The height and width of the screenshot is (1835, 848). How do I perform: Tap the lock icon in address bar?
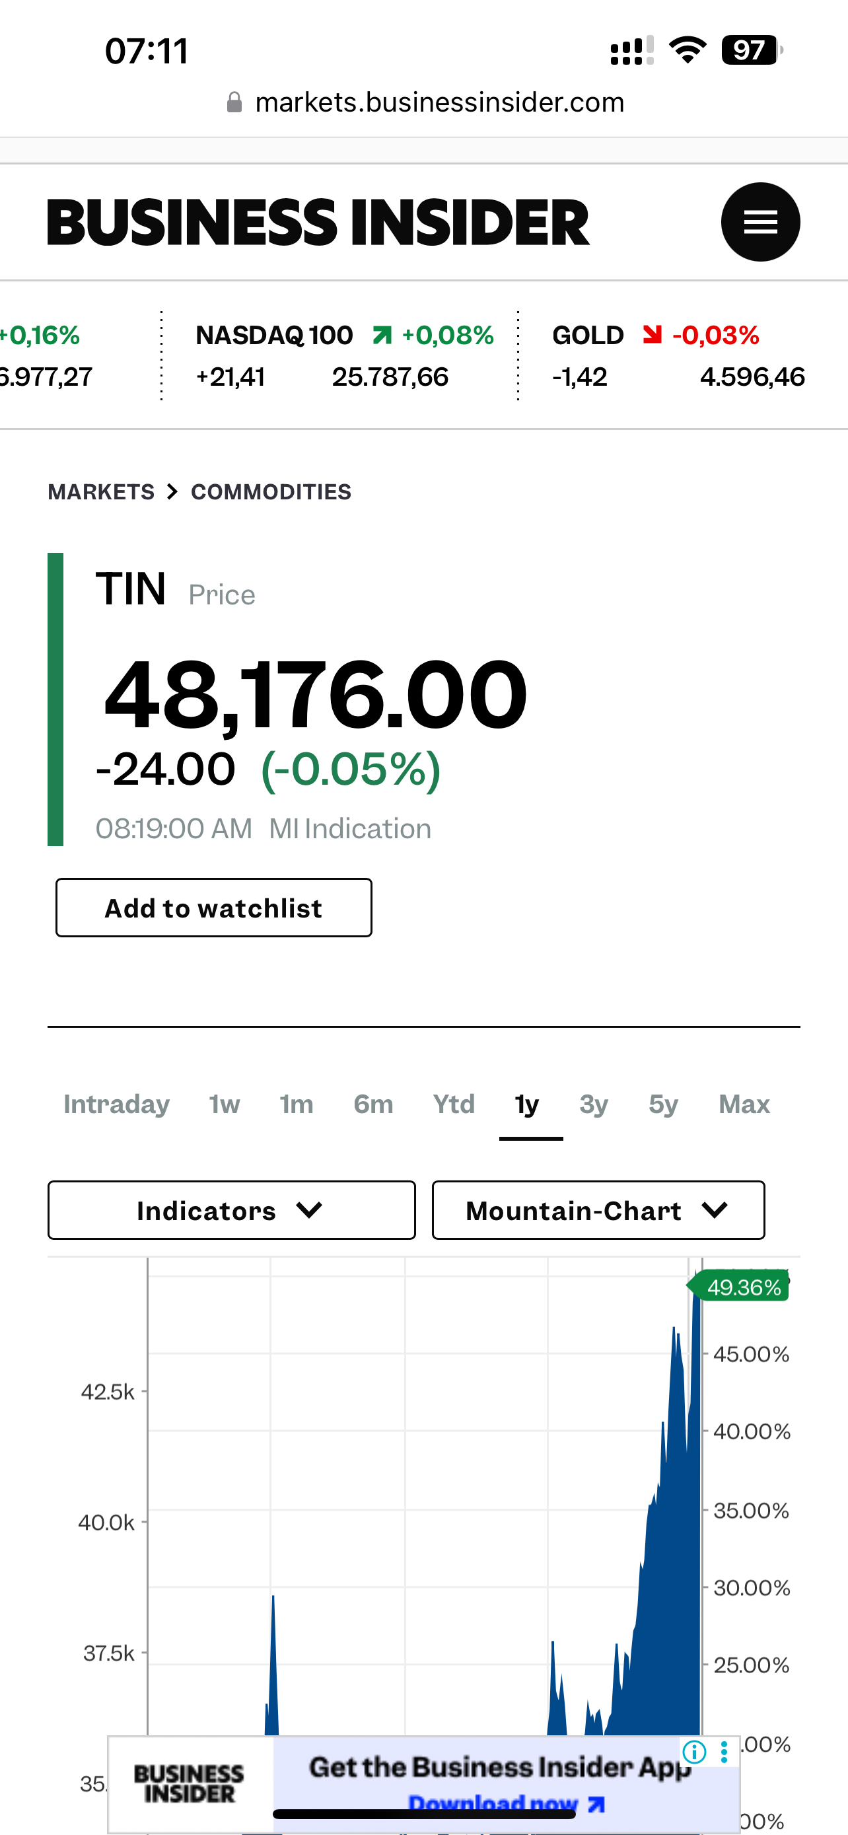234,102
